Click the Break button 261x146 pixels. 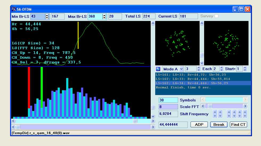point(219,124)
